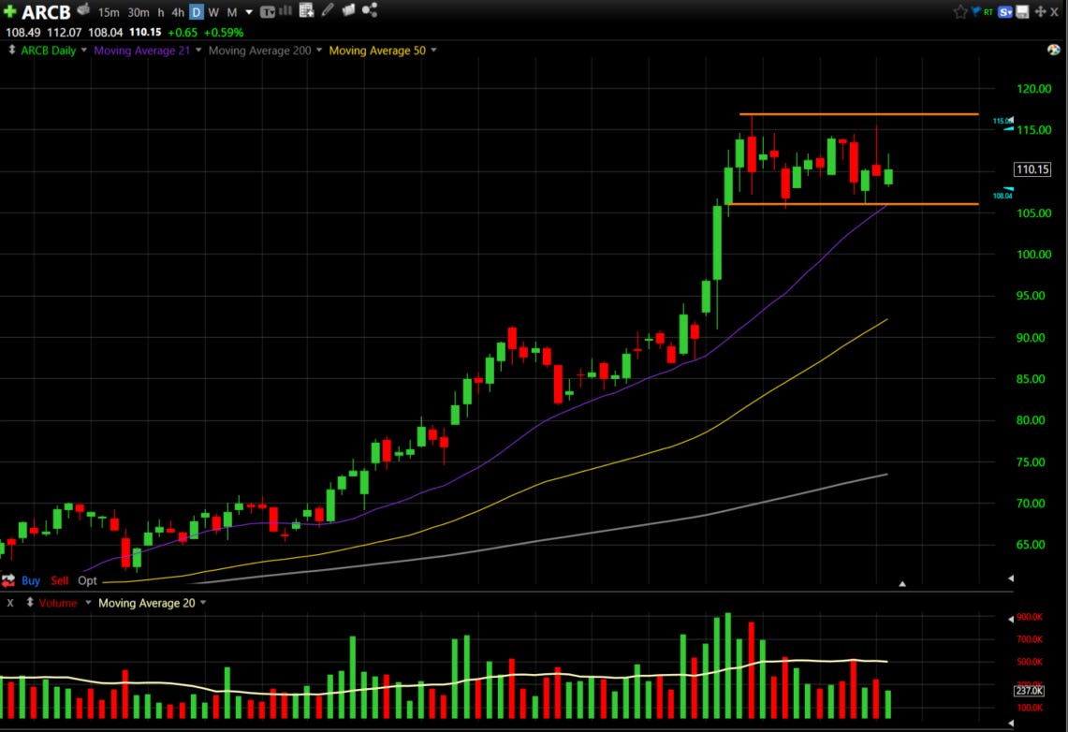The width and height of the screenshot is (1068, 732).
Task: Click the Opt options button
Action: coord(87,581)
